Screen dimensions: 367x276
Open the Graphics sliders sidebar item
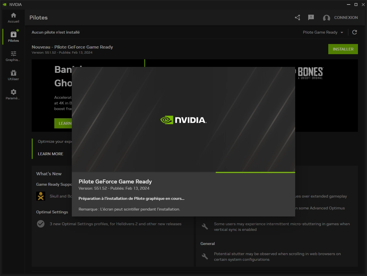tap(13, 56)
